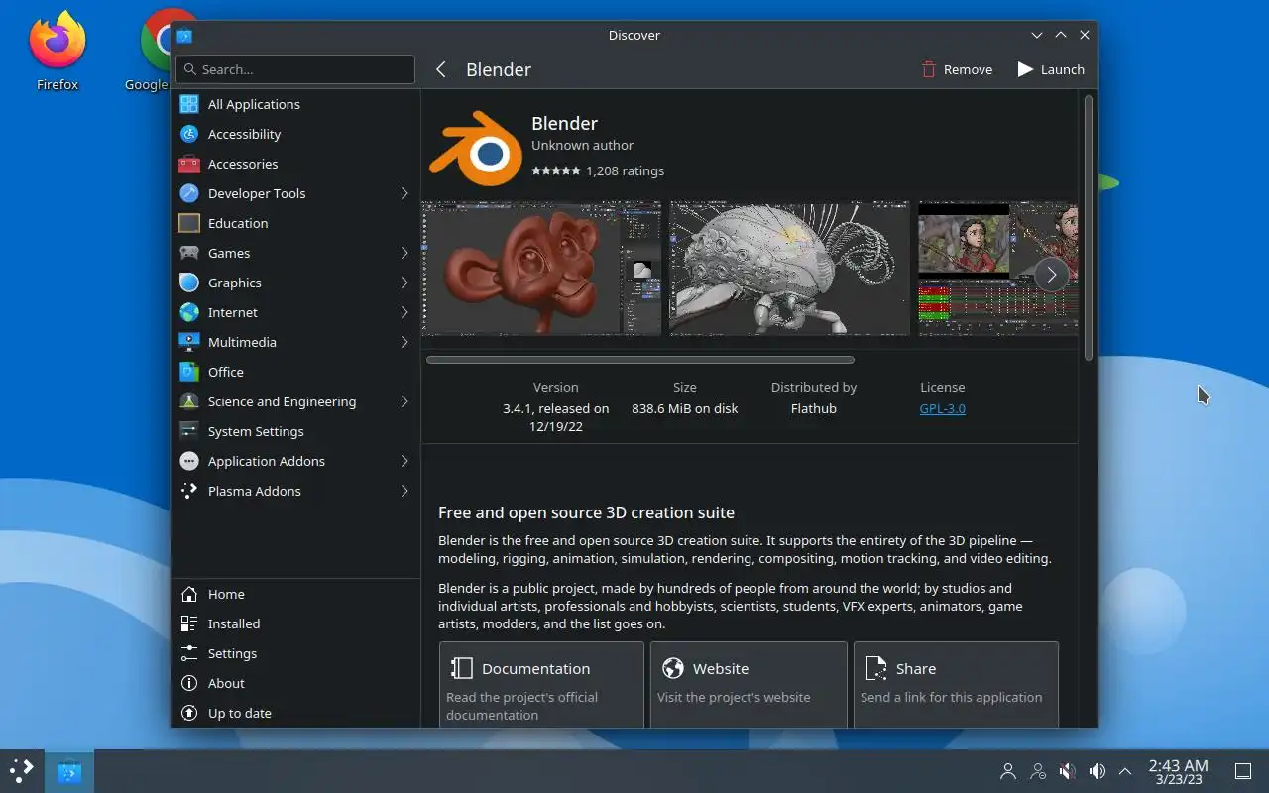Screen dimensions: 1269x793
Task: Open Blender Documentation card
Action: (541, 685)
